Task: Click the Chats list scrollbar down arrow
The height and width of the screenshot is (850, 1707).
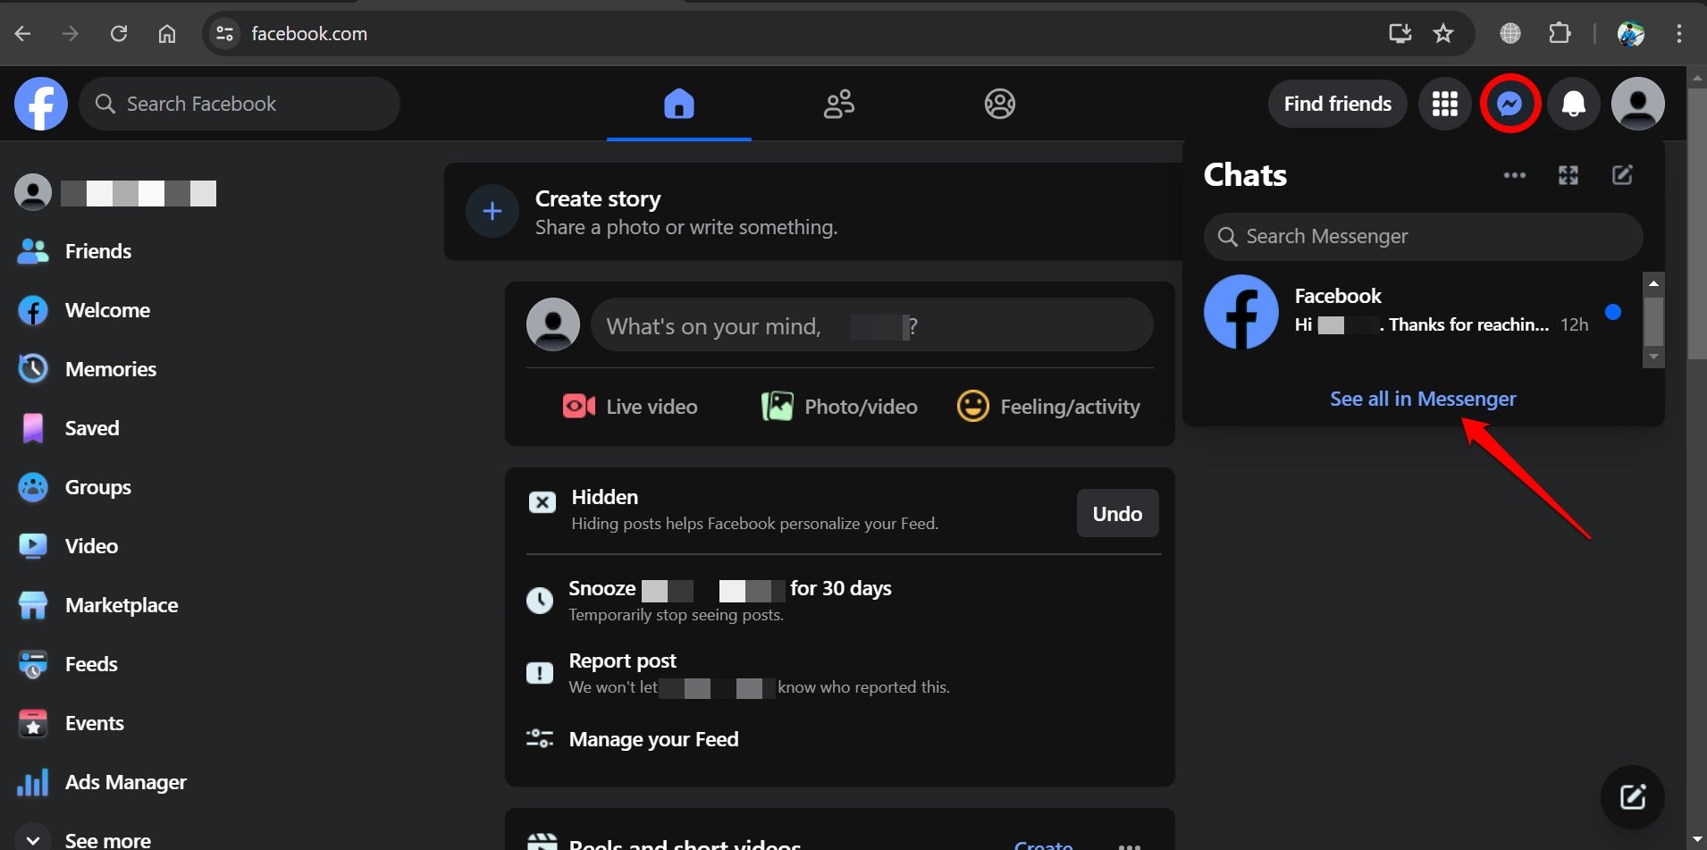Action: (1653, 357)
